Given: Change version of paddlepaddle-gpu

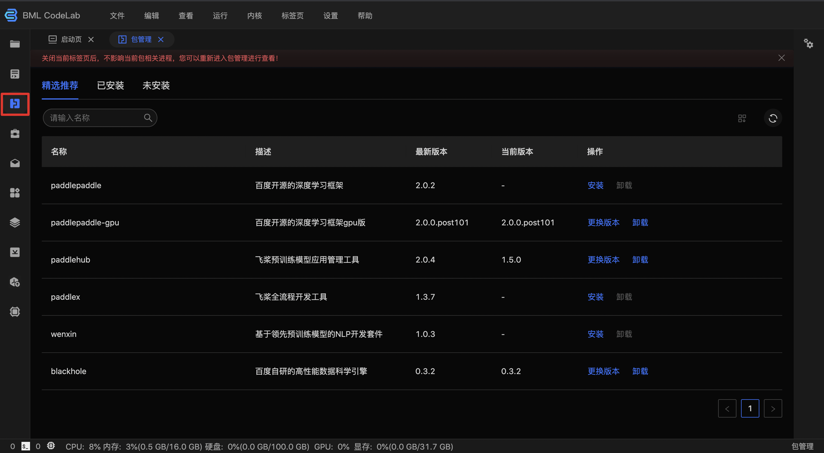Looking at the screenshot, I should 603,222.
